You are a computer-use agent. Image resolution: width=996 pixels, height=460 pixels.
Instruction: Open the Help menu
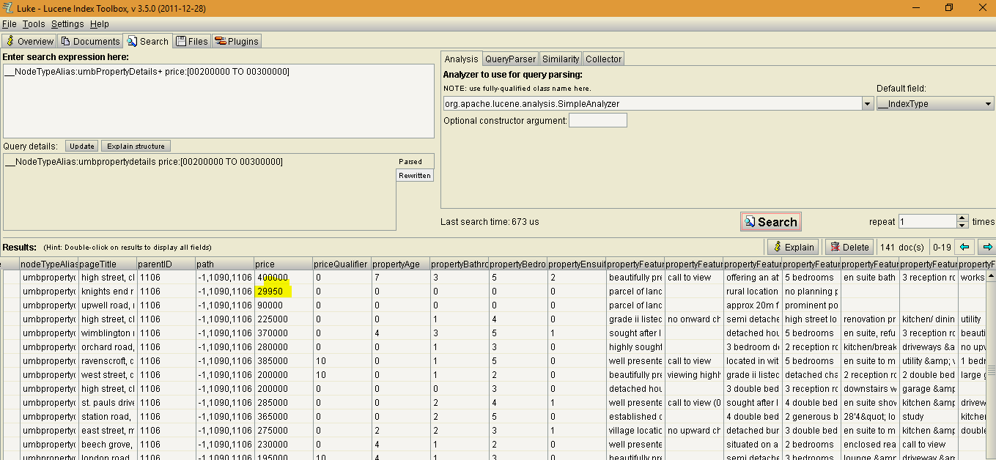coord(100,24)
